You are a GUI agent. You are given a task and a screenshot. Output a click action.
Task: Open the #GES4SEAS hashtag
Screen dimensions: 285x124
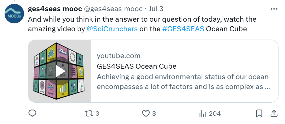183,29
